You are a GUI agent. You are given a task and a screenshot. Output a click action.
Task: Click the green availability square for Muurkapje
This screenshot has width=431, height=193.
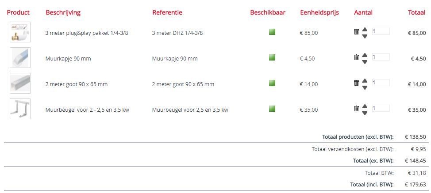(x=272, y=57)
